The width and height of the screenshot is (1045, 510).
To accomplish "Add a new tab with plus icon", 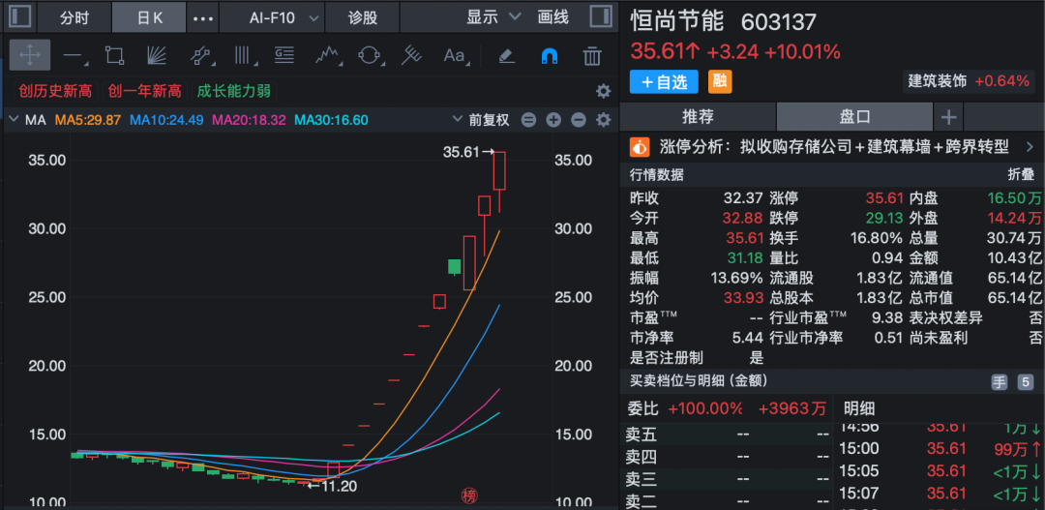I will (x=948, y=118).
